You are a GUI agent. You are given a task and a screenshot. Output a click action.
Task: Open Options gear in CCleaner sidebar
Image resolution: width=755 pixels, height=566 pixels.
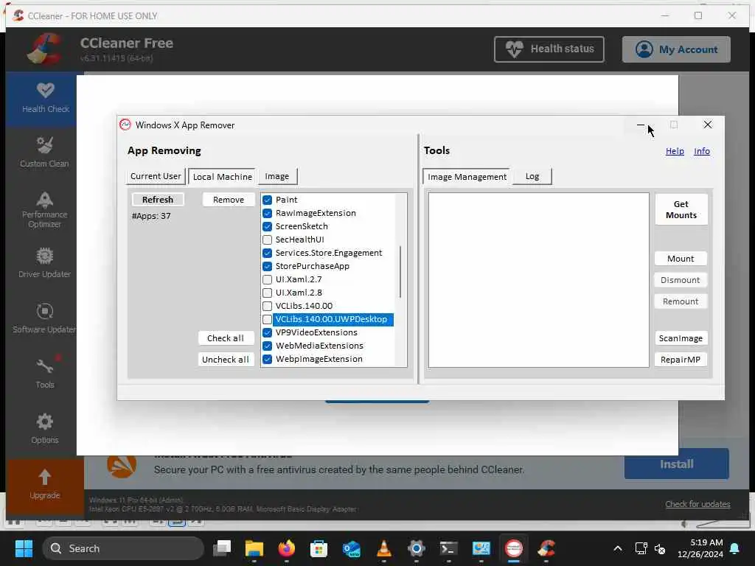point(44,429)
